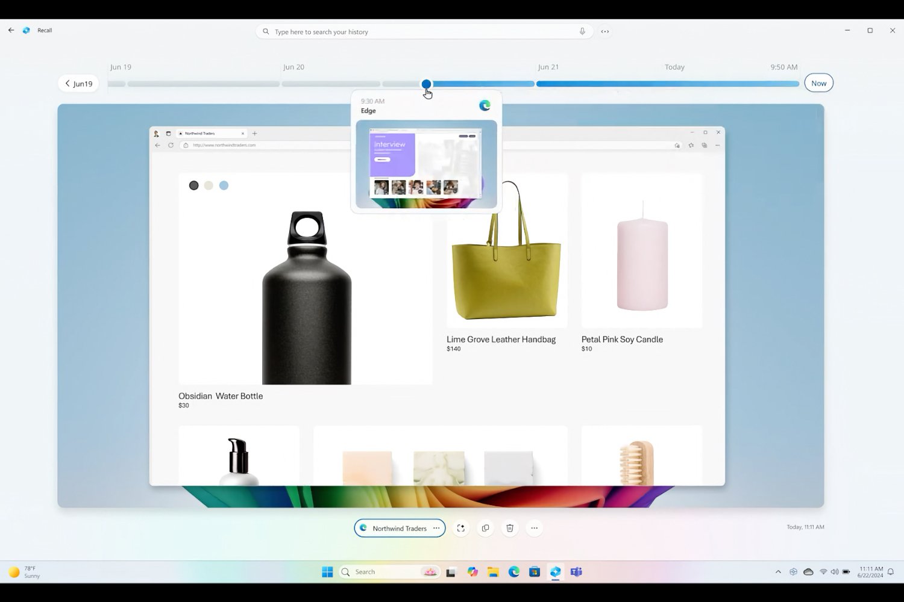
Task: Show hidden system tray icons chevron
Action: click(778, 572)
